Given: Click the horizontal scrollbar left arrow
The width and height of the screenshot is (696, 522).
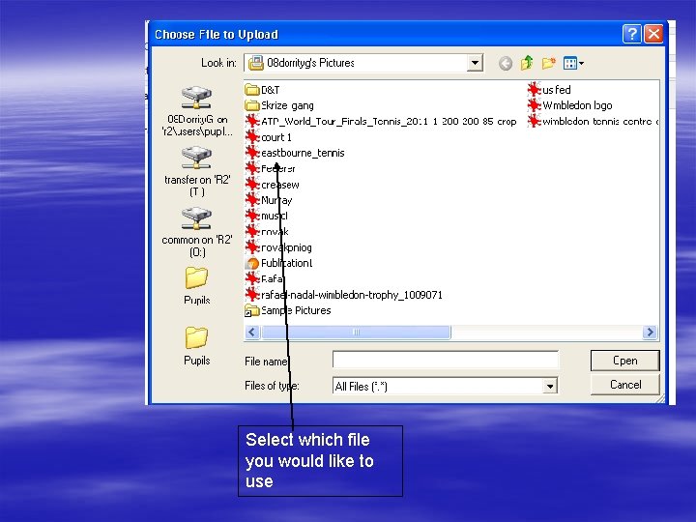Looking at the screenshot, I should coord(252,332).
